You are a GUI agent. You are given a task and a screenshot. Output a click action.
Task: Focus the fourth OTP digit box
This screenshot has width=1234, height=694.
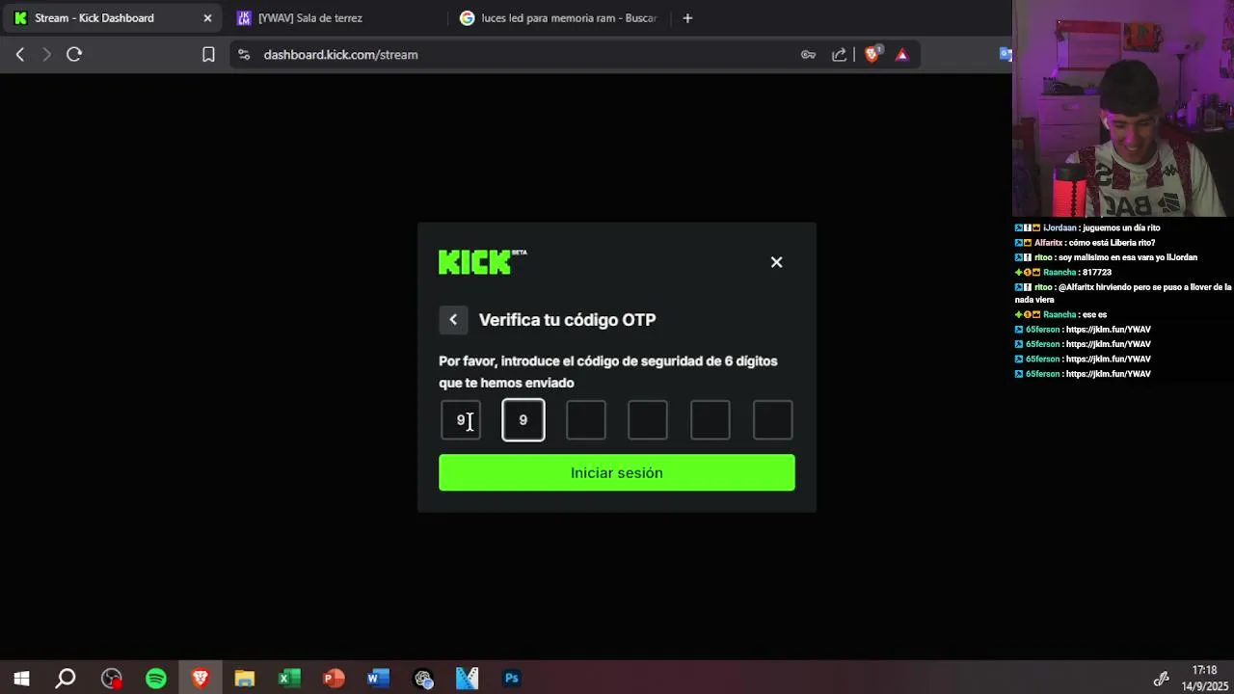648,420
